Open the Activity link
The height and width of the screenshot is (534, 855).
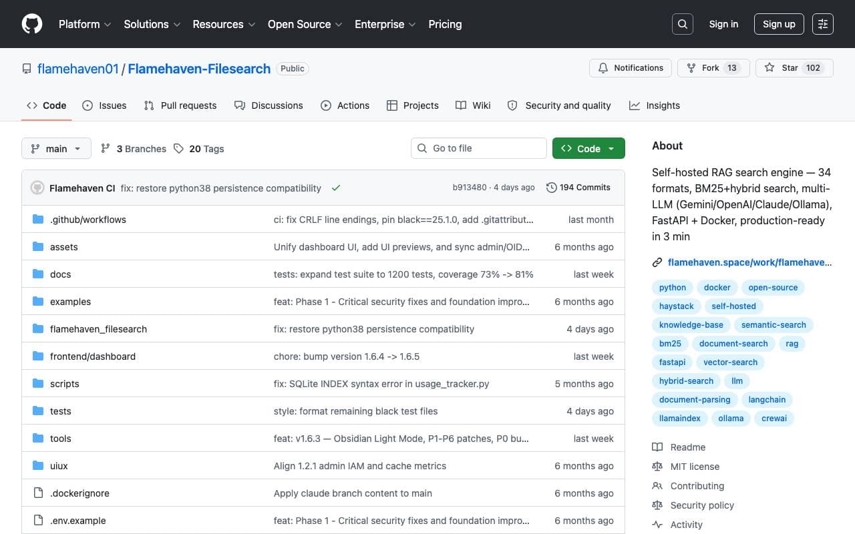(677, 525)
